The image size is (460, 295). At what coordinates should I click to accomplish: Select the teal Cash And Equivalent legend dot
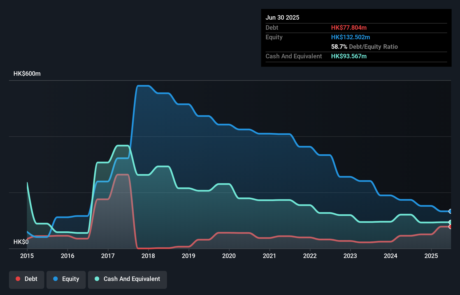pyautogui.click(x=97, y=279)
